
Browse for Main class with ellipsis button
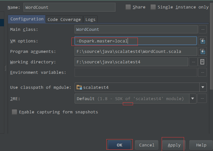[203, 29]
